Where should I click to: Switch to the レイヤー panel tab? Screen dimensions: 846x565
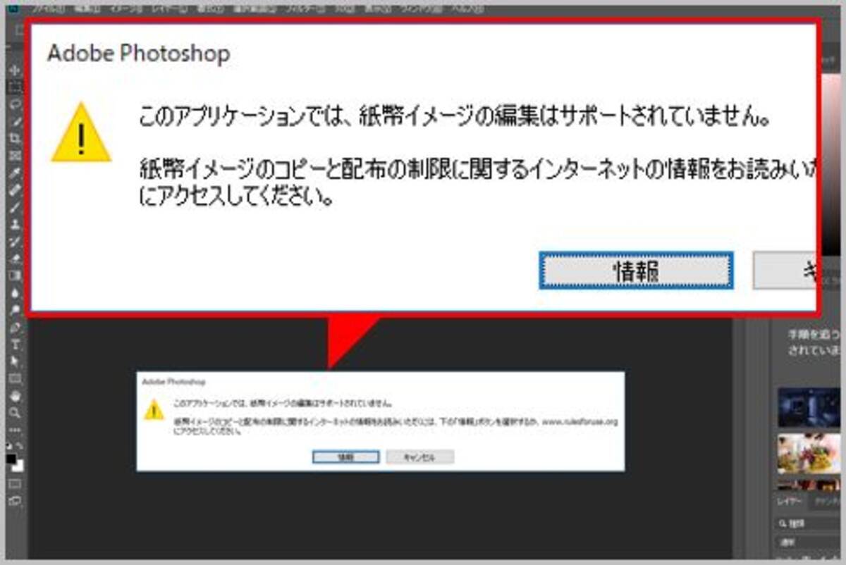click(x=790, y=502)
